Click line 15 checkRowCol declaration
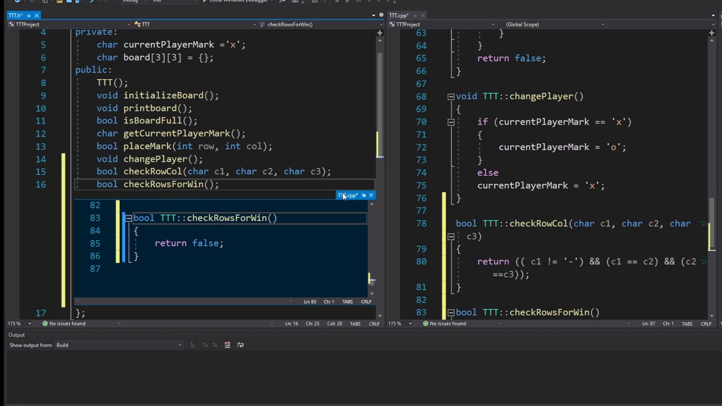The width and height of the screenshot is (722, 406). [x=214, y=171]
